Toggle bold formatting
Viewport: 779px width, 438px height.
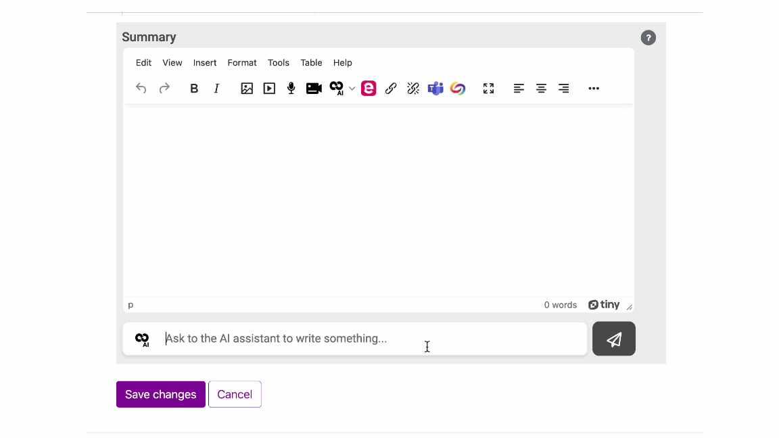pyautogui.click(x=194, y=89)
